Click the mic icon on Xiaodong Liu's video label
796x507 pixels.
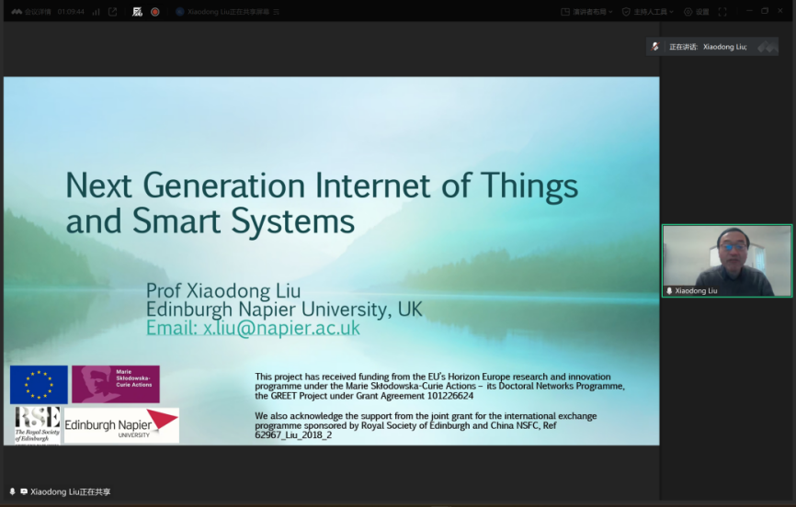point(669,290)
